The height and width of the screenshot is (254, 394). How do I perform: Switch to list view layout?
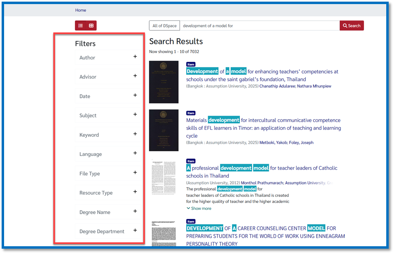pyautogui.click(x=80, y=26)
